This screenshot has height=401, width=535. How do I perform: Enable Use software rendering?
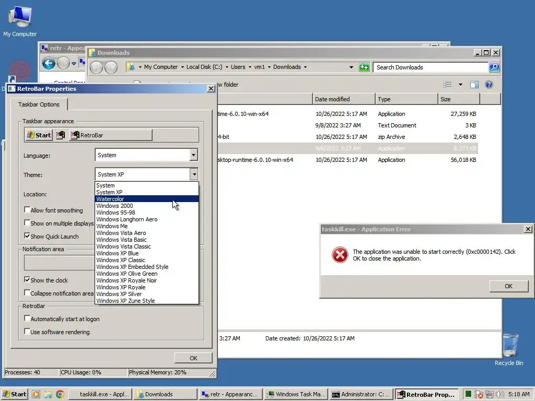click(x=27, y=331)
